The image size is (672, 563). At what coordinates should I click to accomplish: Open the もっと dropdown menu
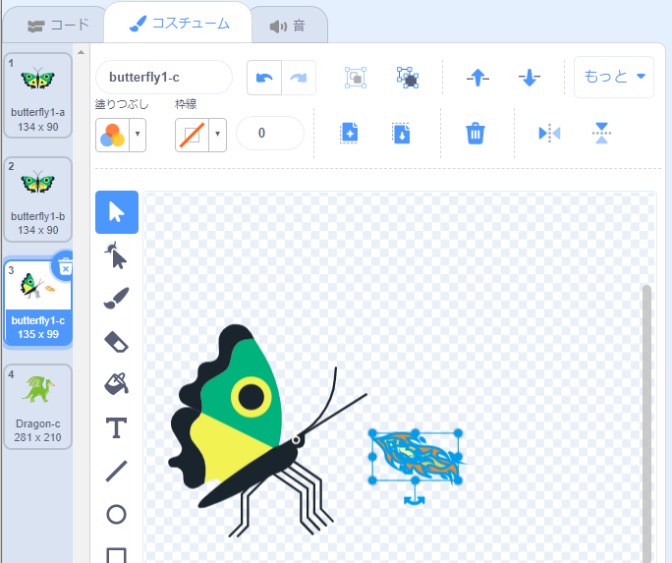(x=614, y=77)
